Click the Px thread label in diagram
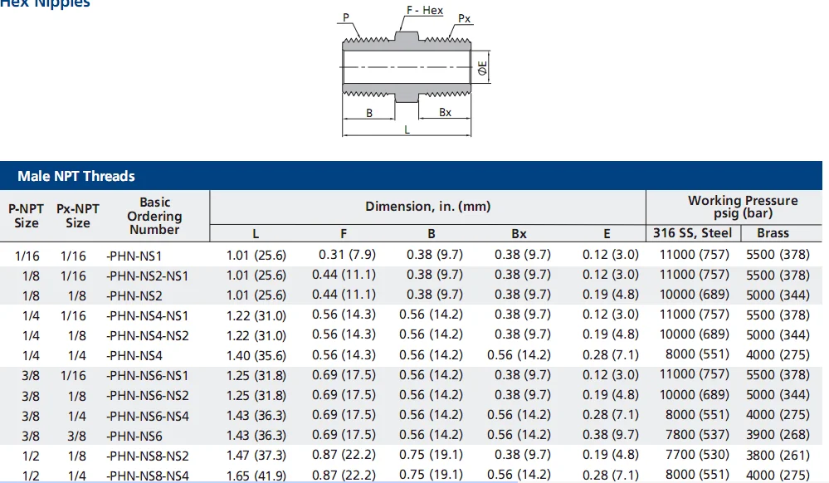This screenshot has height=483, width=829. pos(465,18)
